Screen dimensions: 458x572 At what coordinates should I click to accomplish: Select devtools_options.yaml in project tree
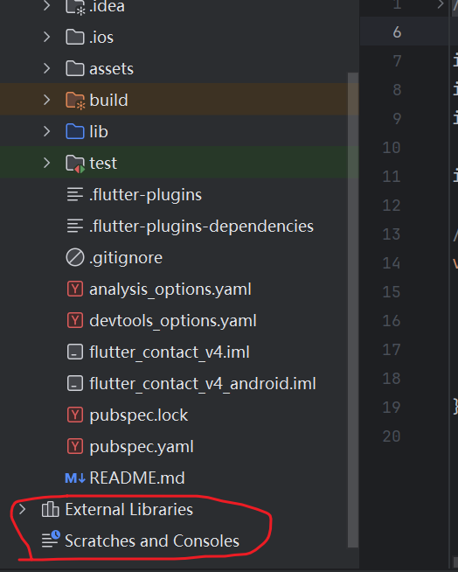(173, 321)
